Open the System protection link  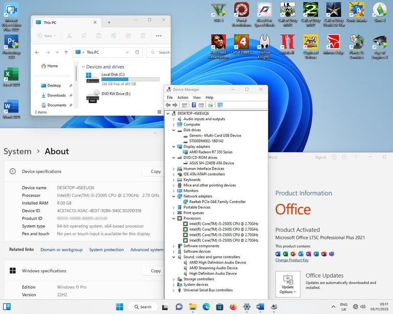point(106,250)
